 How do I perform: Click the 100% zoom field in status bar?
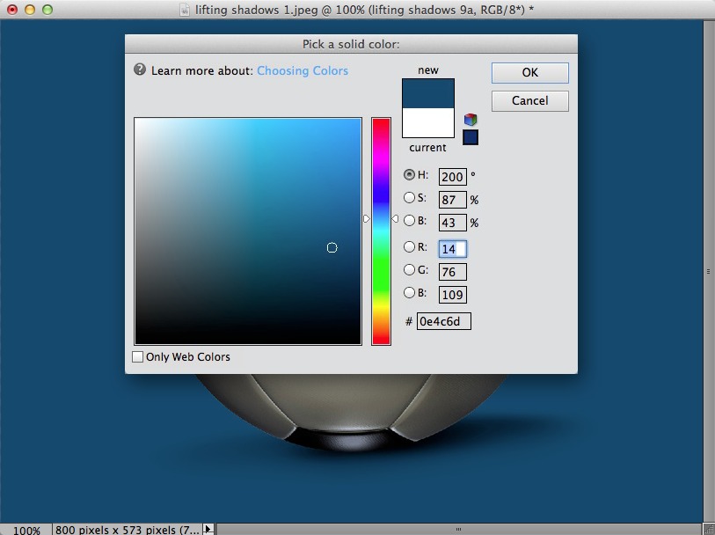26,530
